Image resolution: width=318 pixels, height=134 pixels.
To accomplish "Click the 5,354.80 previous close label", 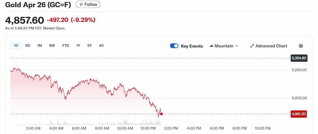I will pos(299,58).
